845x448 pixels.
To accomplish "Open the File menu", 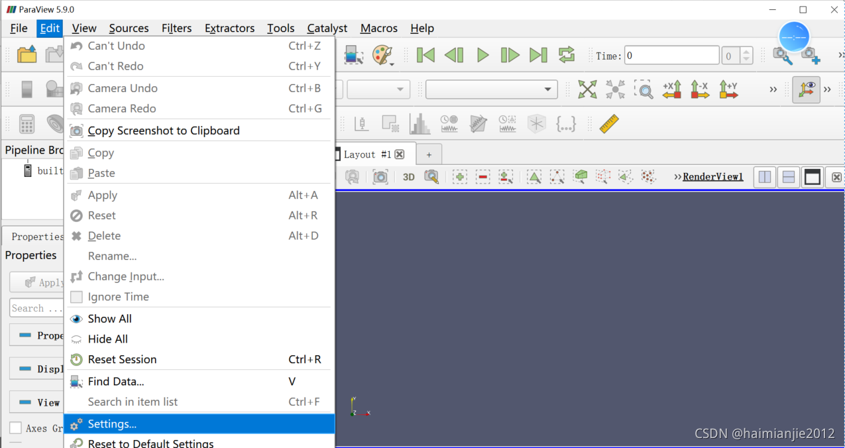I will click(19, 28).
